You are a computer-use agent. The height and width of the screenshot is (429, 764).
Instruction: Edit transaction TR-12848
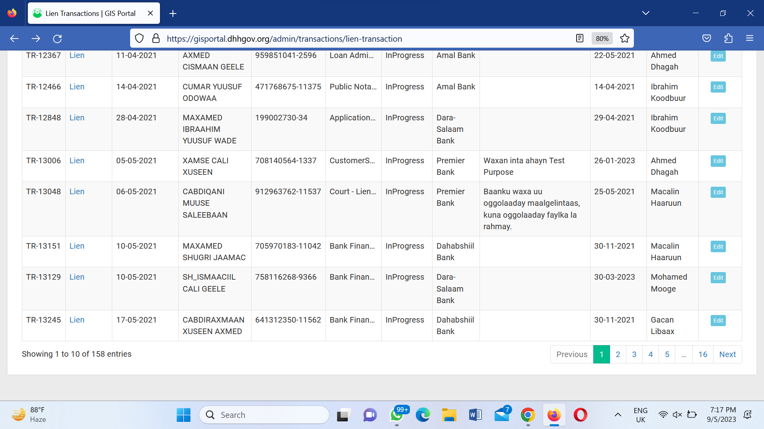coord(718,118)
